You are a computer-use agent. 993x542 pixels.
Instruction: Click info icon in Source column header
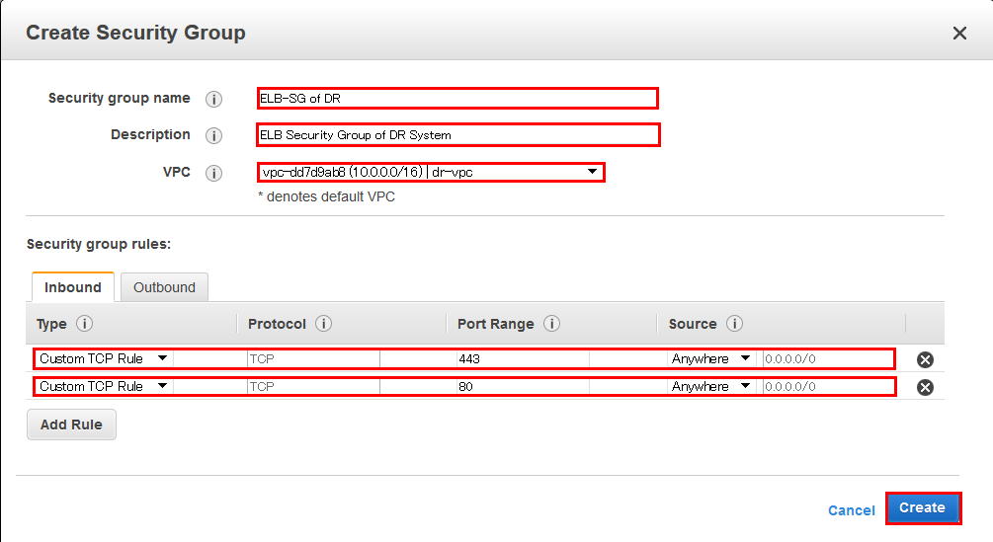(x=734, y=324)
